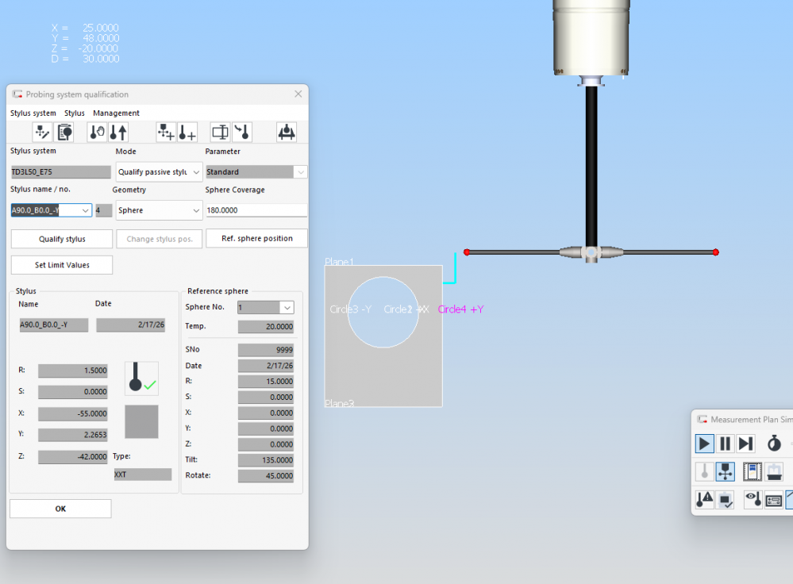Click the stylus system edit pencil icon

click(43, 133)
